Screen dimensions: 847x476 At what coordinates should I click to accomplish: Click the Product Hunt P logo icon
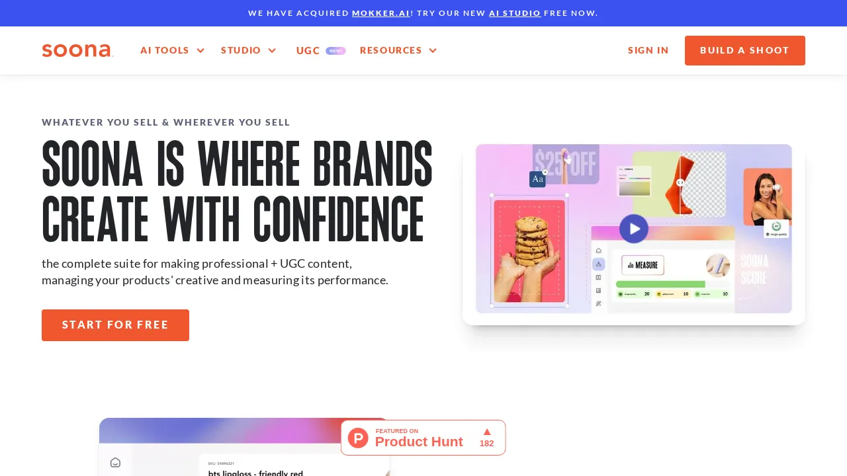click(358, 438)
